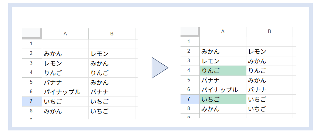Select column A header in left sheet
The image size is (320, 133).
(x=65, y=34)
